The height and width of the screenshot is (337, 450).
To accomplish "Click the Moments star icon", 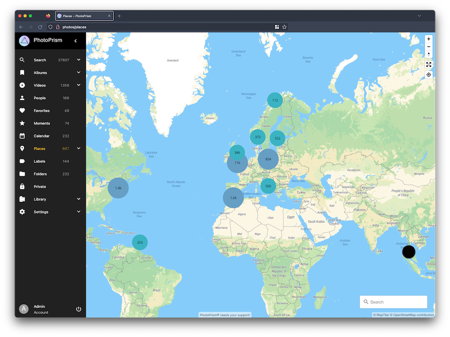I will (22, 123).
